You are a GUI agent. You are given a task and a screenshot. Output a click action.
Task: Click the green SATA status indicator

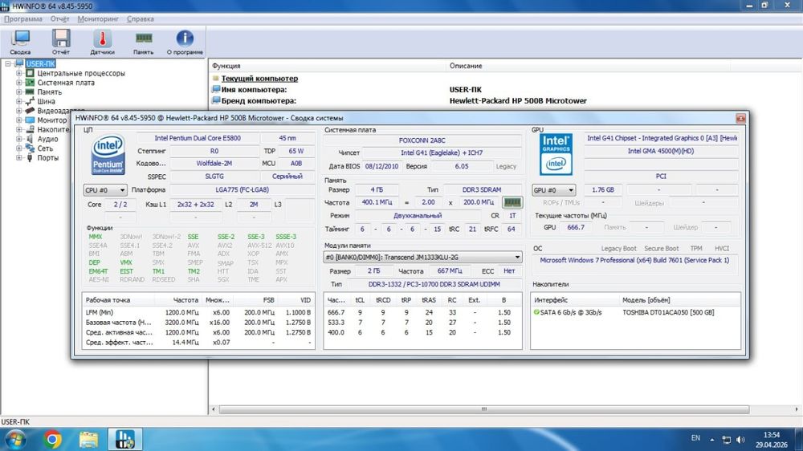click(536, 312)
